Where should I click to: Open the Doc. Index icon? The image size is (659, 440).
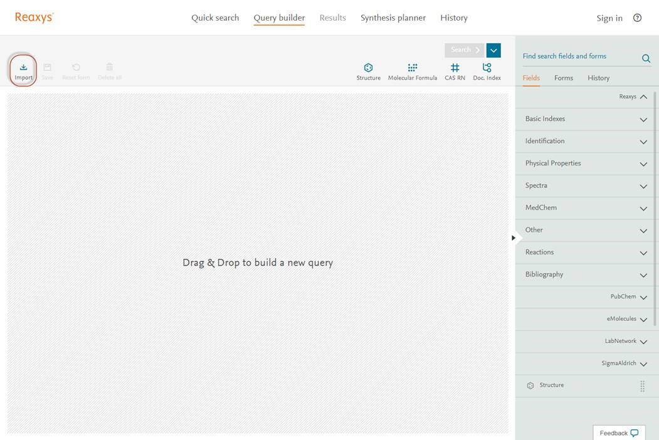tap(487, 68)
